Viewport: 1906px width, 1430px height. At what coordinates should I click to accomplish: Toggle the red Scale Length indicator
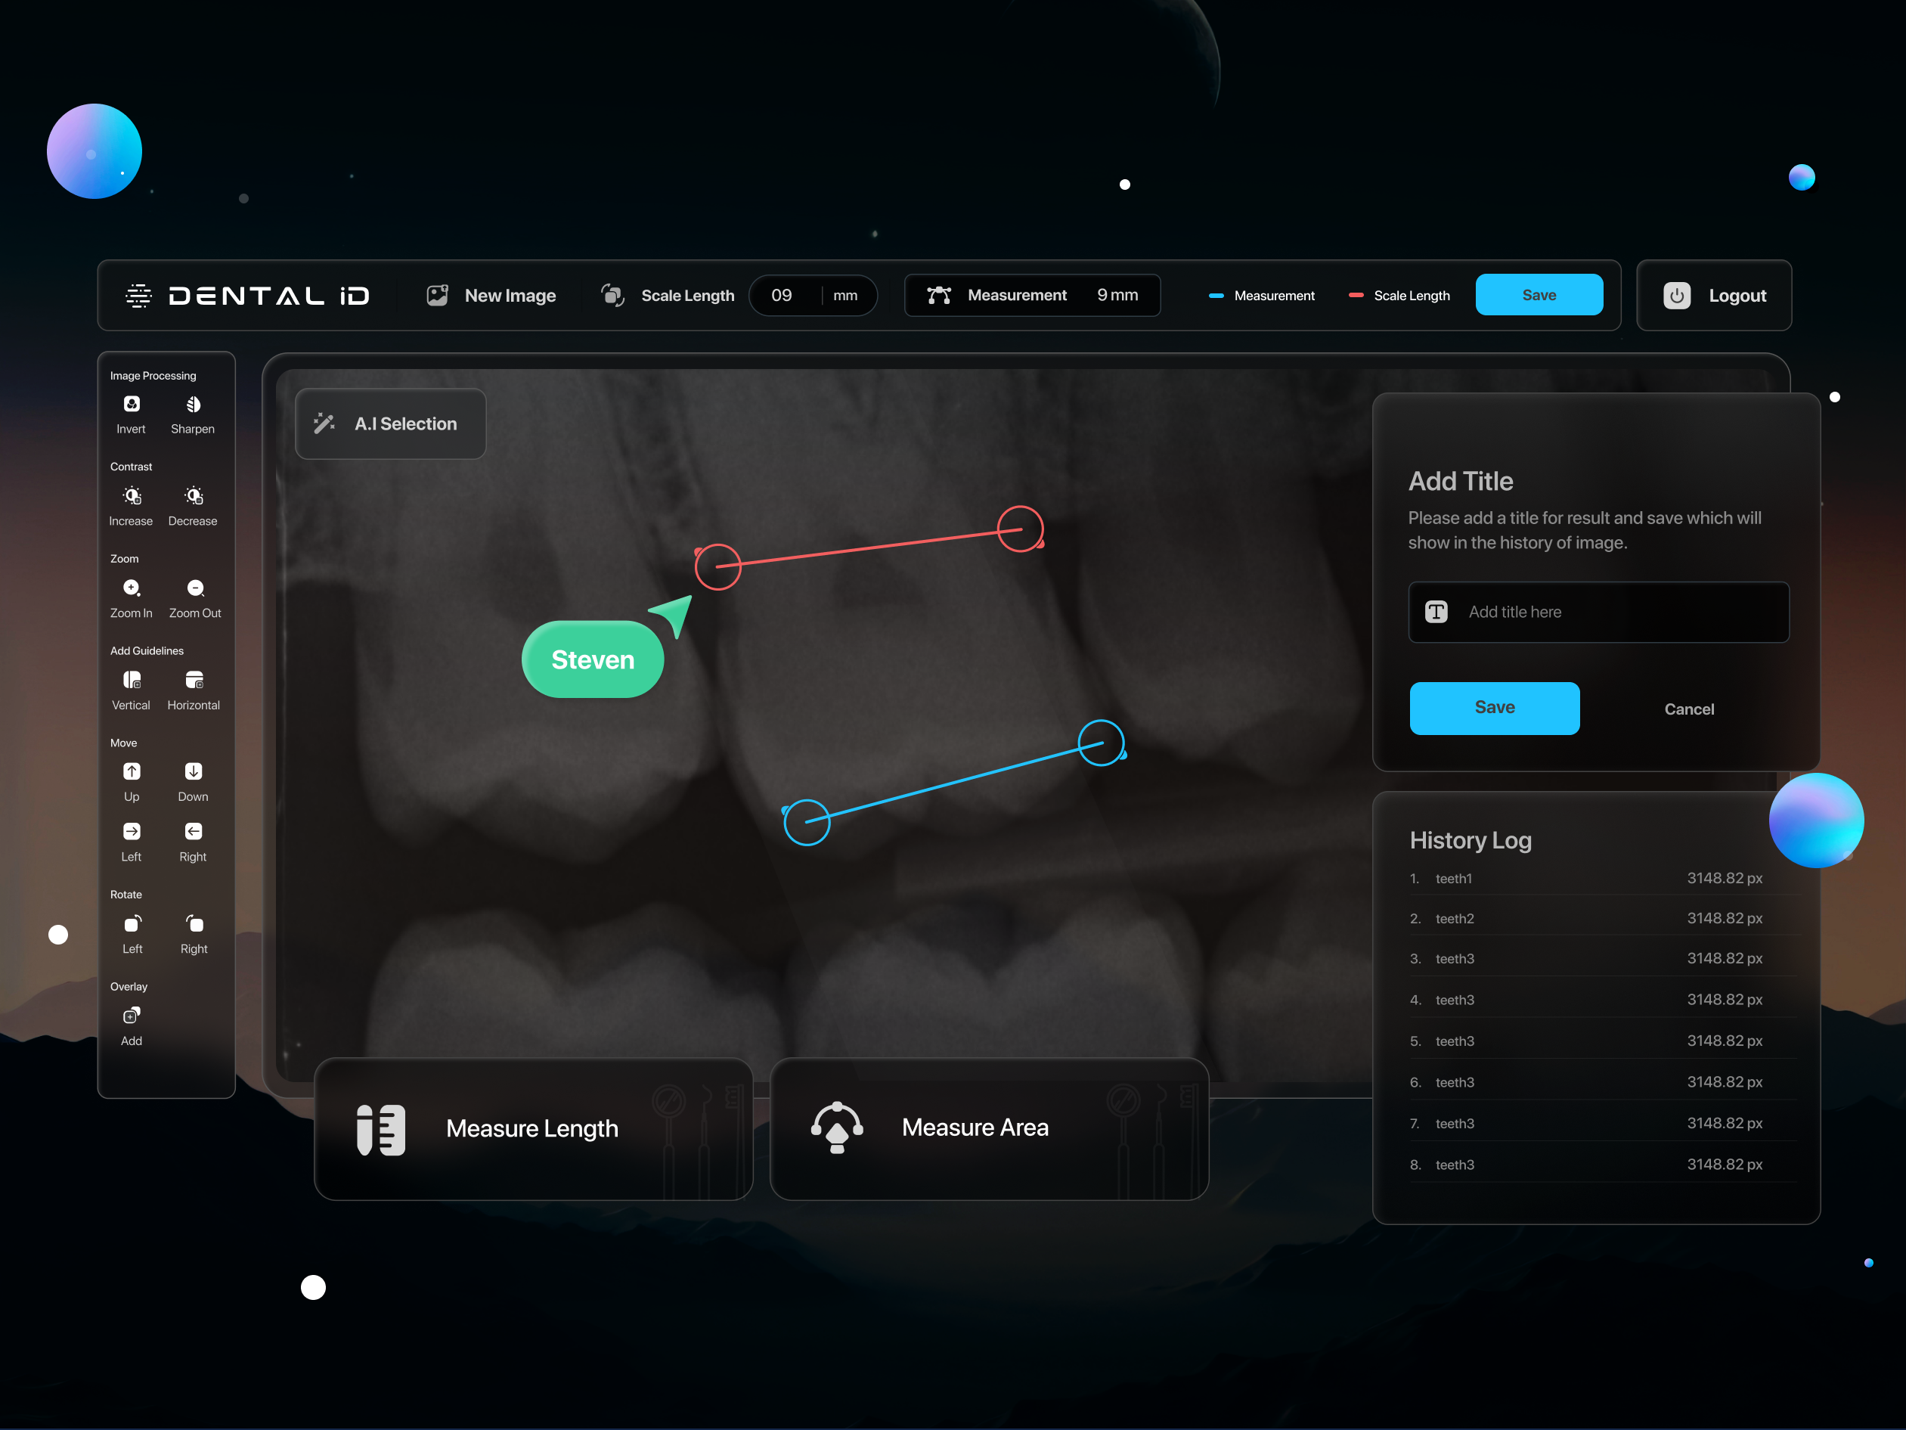[x=1398, y=295]
